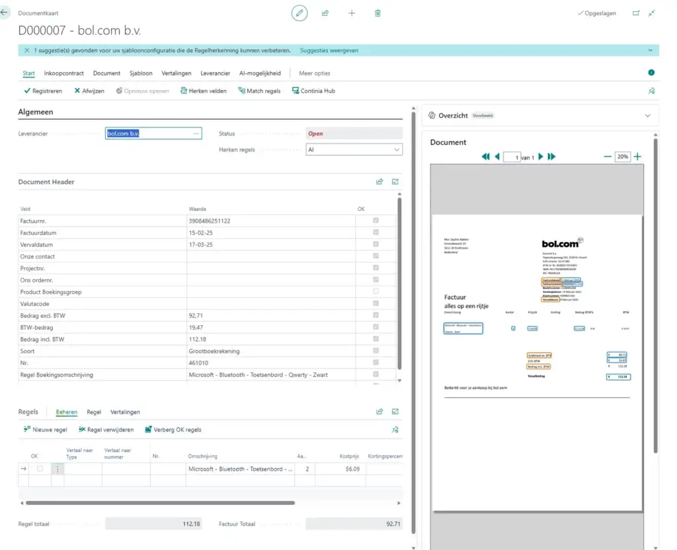Open the Sjabloon menu
Image resolution: width=677 pixels, height=550 pixels.
[x=141, y=73]
